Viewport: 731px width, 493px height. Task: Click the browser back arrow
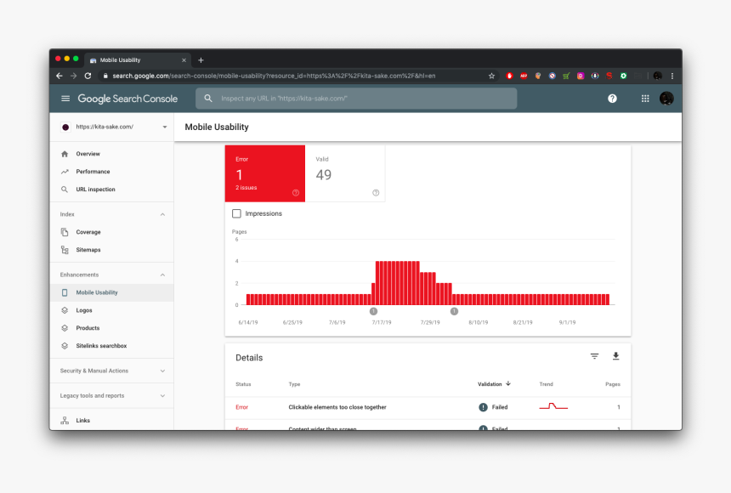coord(59,76)
